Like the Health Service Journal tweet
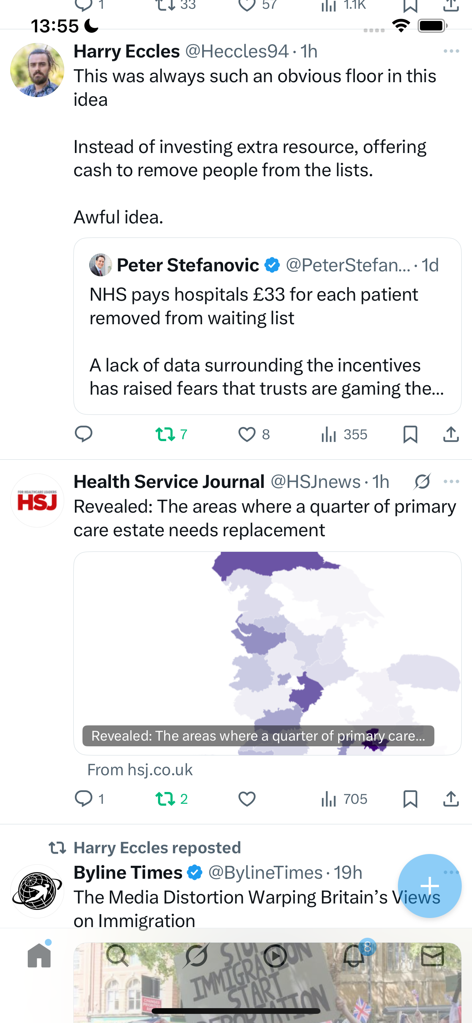Image resolution: width=472 pixels, height=1023 pixels. click(x=247, y=798)
